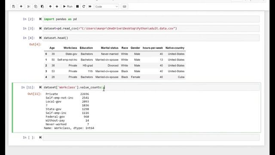Click the 11th education cell in row 3
The width and height of the screenshot is (275, 155).
[90, 71]
